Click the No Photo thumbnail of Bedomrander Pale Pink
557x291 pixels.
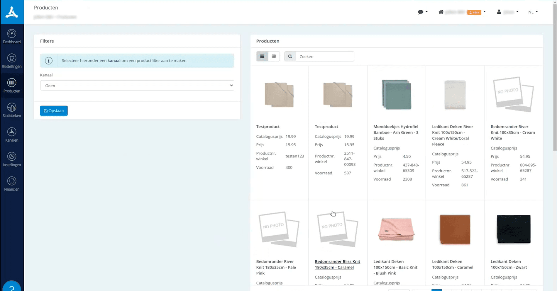279,229
